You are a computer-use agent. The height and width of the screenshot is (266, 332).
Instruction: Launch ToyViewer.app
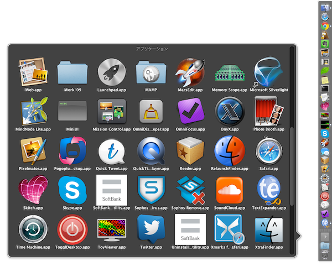click(112, 230)
